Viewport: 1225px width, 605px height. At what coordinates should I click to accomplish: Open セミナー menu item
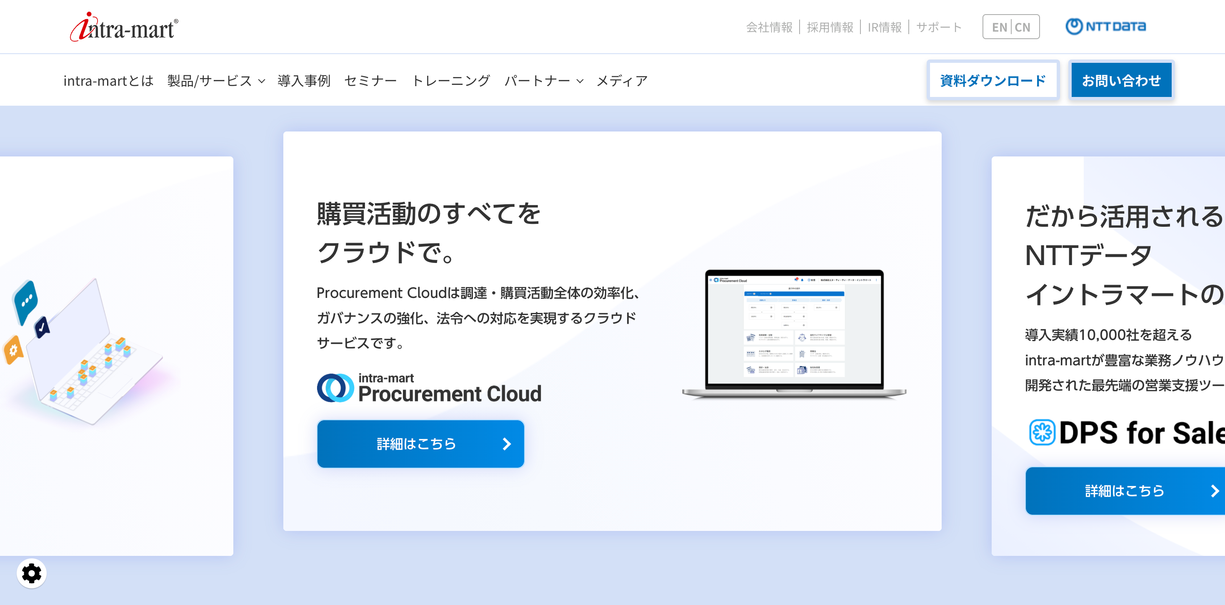[x=370, y=81]
